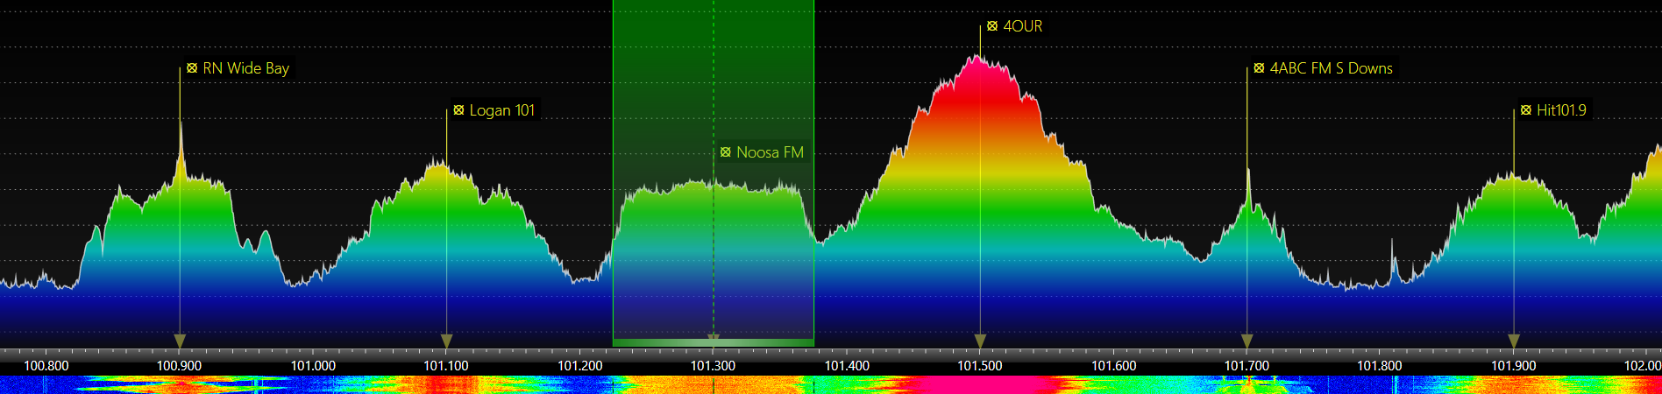
Task: Click the dashed center tuning line
Action: tap(714, 88)
